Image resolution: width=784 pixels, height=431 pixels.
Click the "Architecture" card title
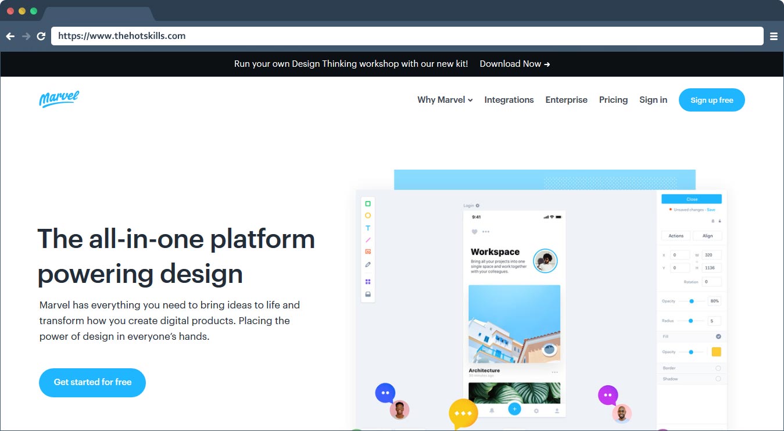click(484, 371)
